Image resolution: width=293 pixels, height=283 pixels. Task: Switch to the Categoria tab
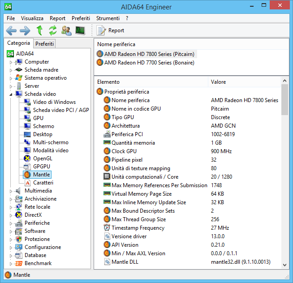tap(18, 43)
